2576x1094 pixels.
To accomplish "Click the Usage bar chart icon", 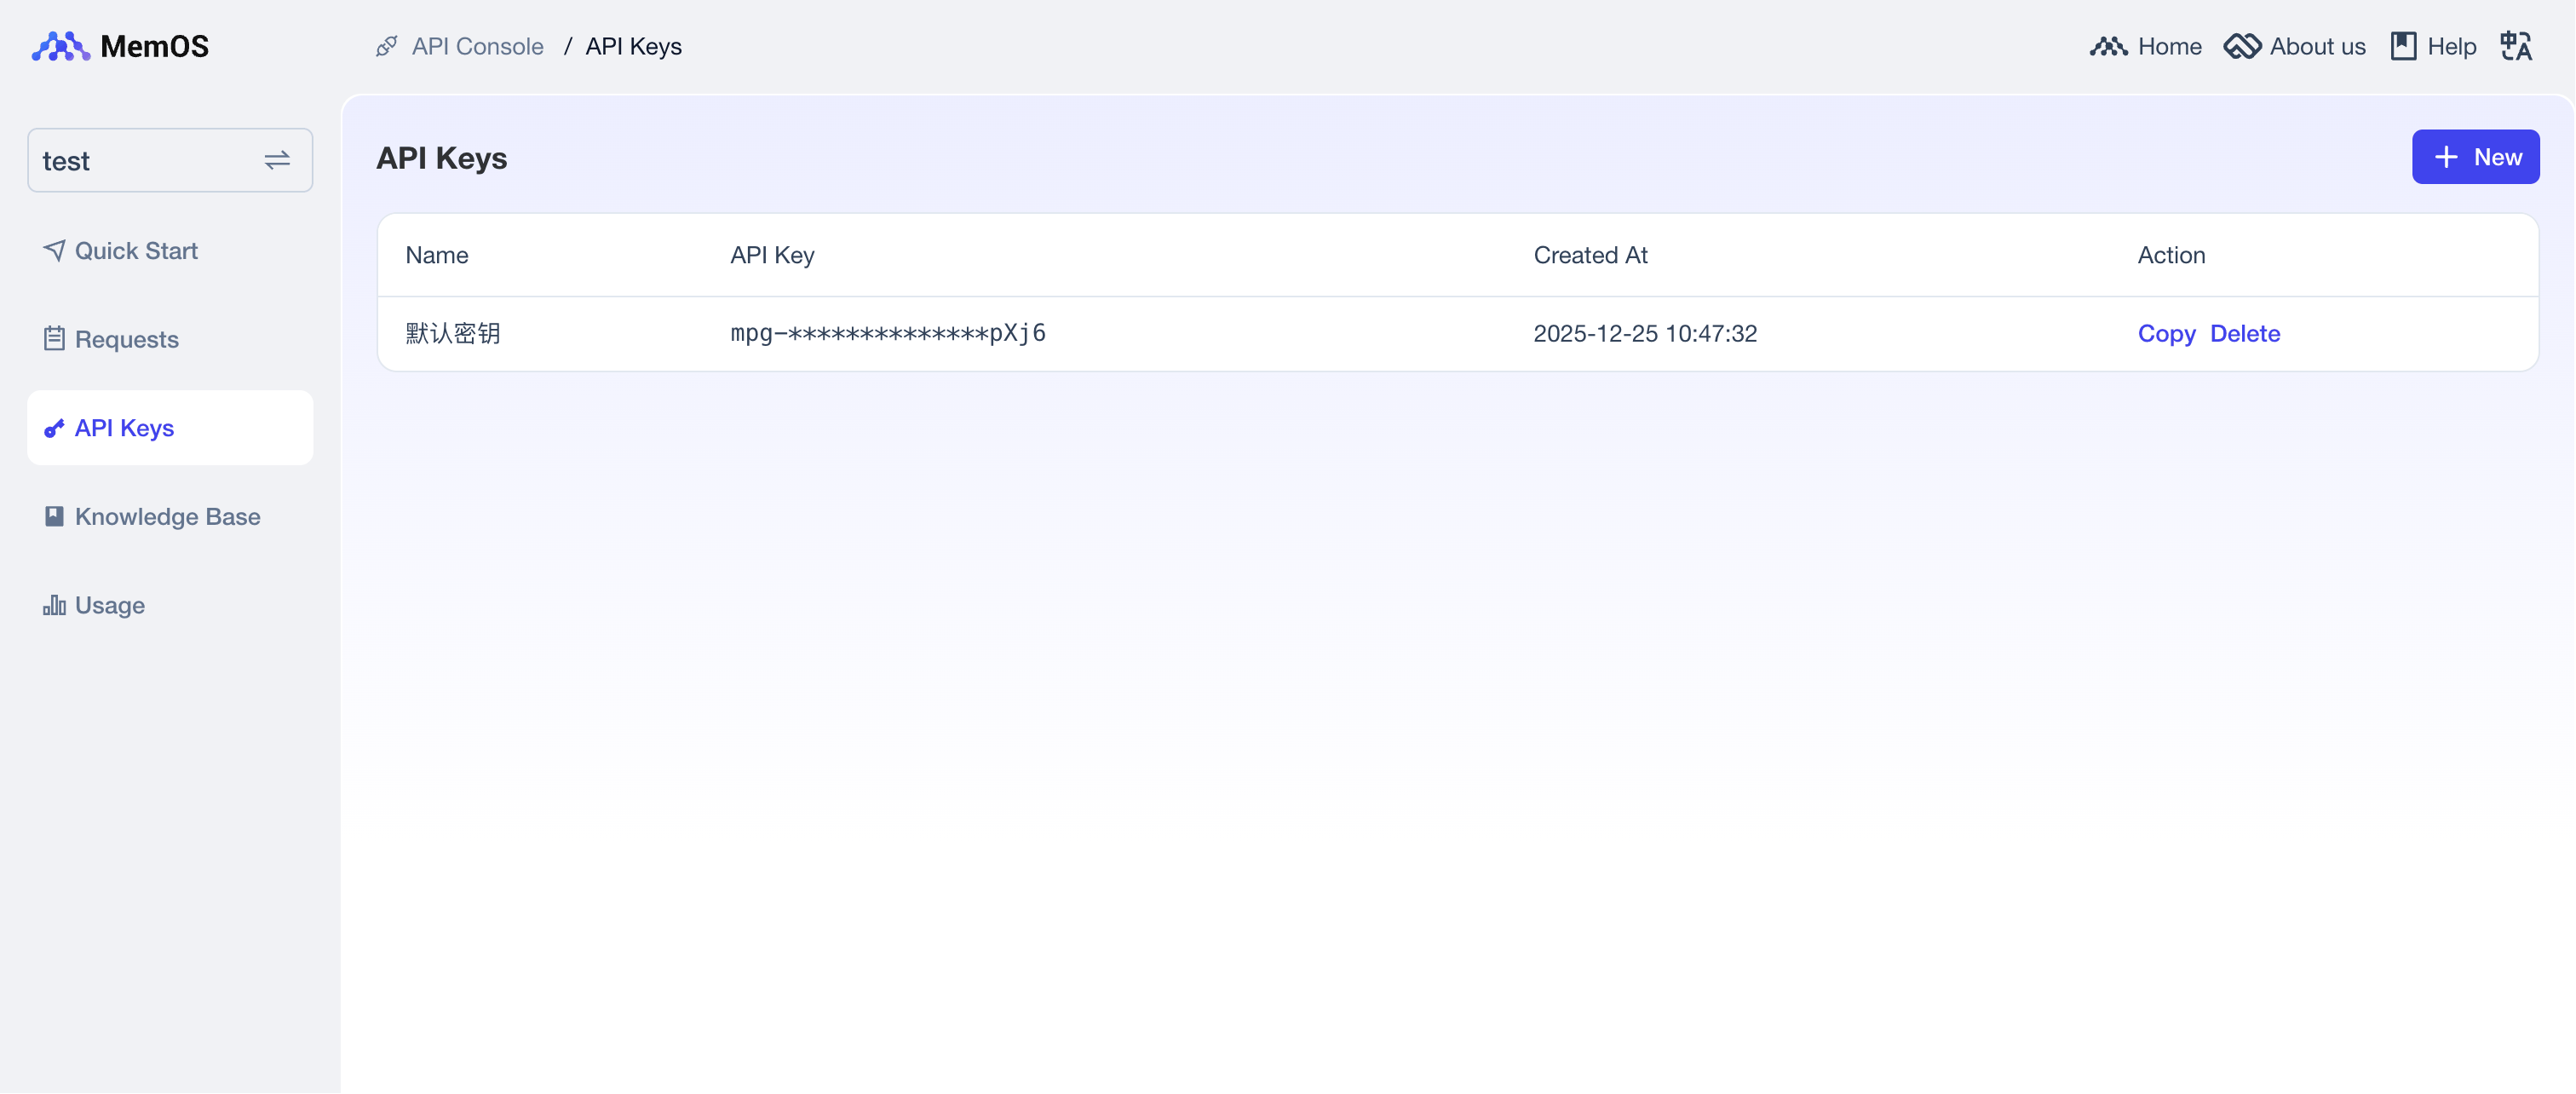I will (54, 605).
